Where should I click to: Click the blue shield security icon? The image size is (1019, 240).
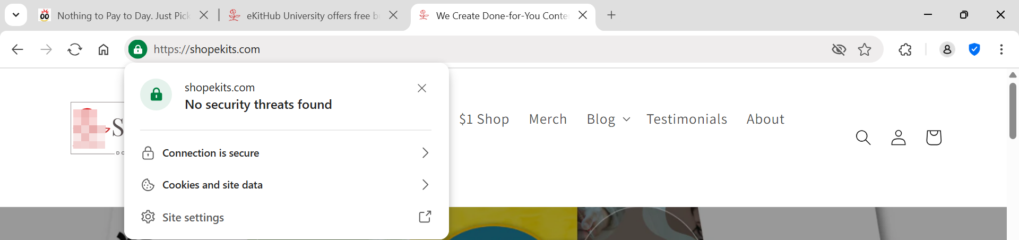coord(974,49)
